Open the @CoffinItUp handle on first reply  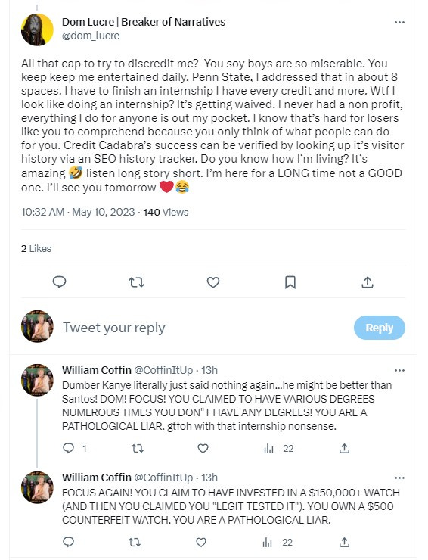click(163, 370)
